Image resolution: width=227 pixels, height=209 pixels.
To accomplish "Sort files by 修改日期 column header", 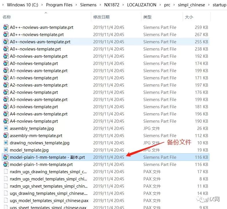I will (101, 17).
